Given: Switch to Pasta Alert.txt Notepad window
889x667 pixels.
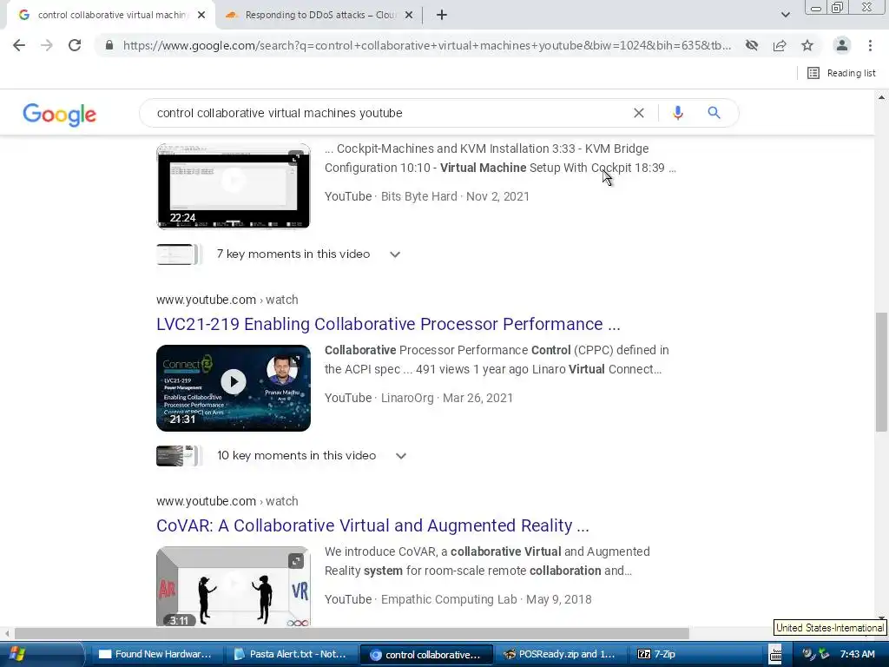Looking at the screenshot, I should click(x=291, y=654).
